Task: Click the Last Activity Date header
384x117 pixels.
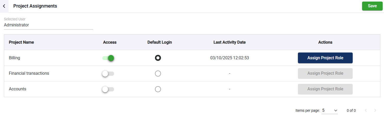Action: coord(230,42)
